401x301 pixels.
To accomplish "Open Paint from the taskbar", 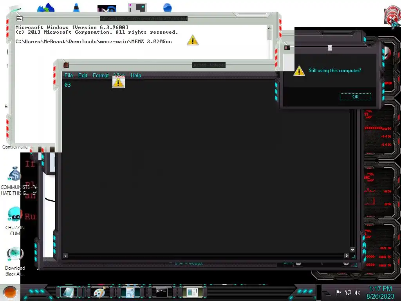I will pos(99,292).
